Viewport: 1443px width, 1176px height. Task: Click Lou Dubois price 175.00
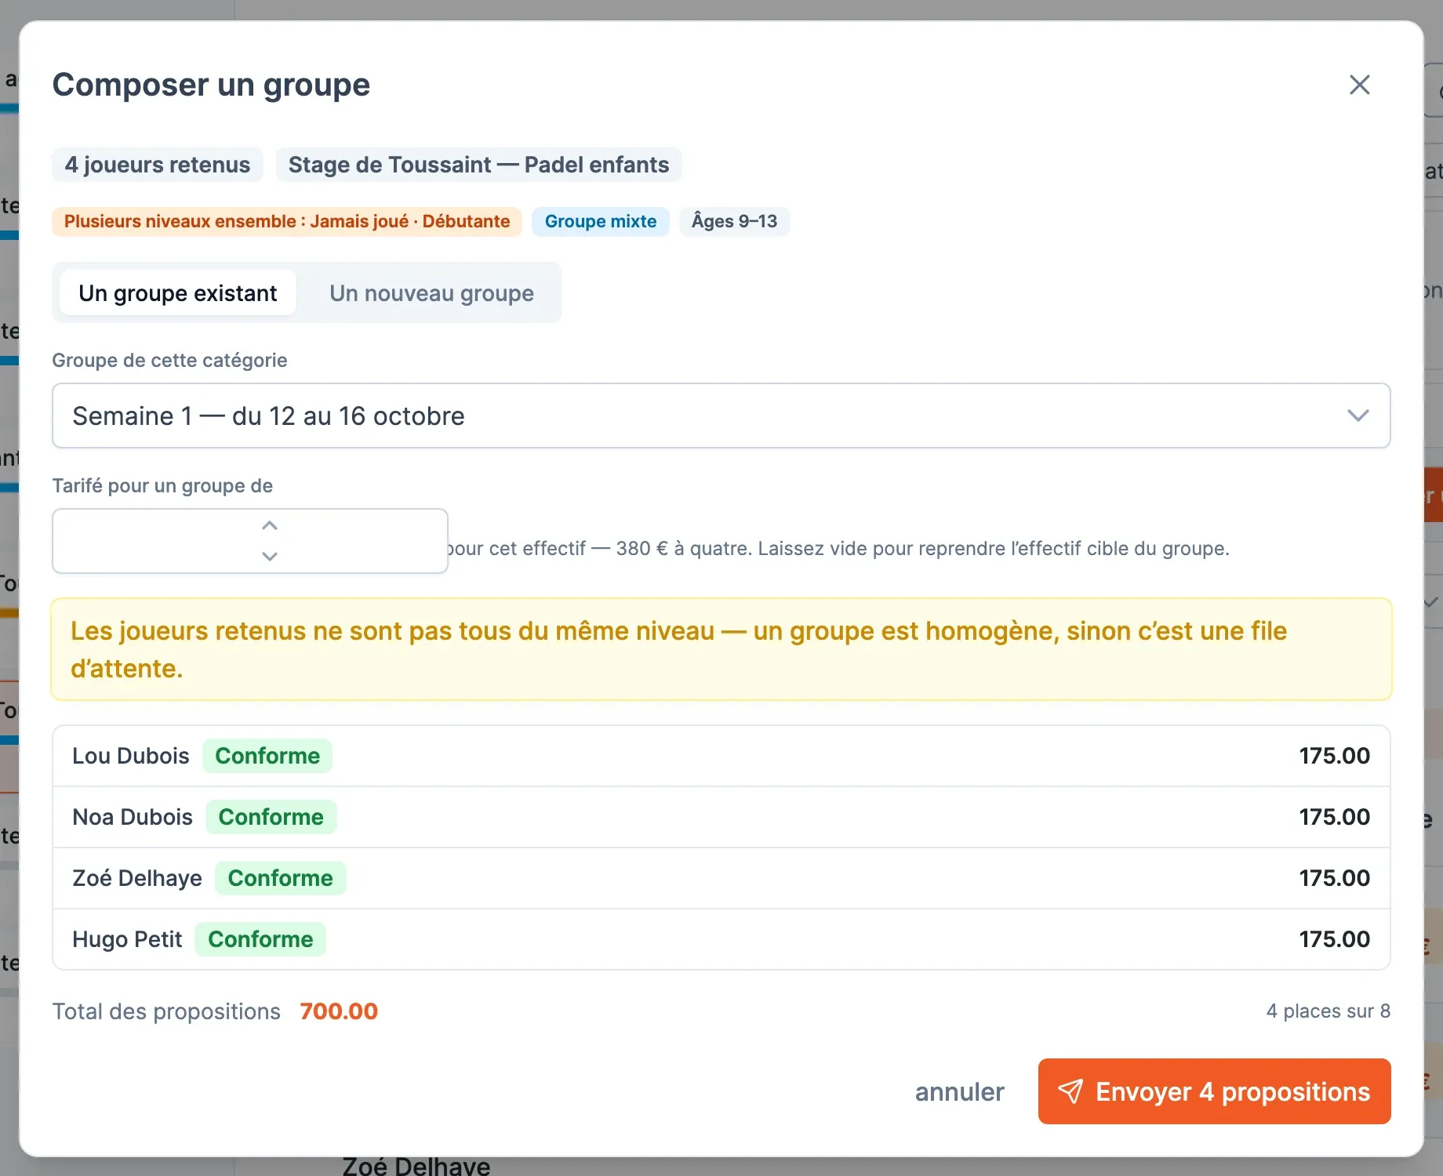(1334, 756)
